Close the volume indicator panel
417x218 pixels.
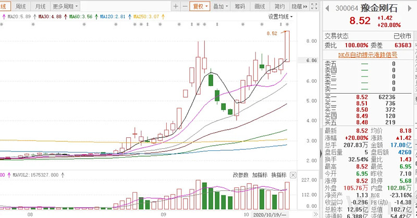coord(293,175)
